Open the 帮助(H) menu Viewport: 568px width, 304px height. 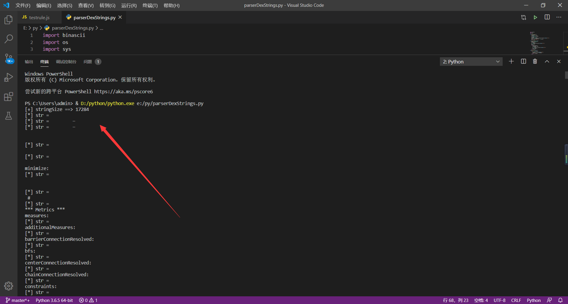point(172,5)
